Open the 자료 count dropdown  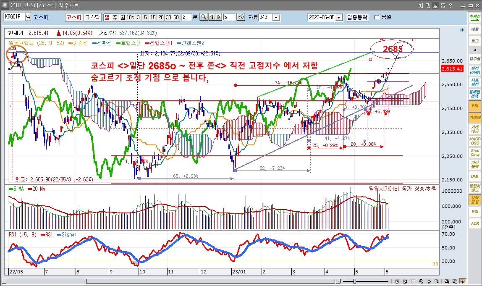pyautogui.click(x=276, y=18)
